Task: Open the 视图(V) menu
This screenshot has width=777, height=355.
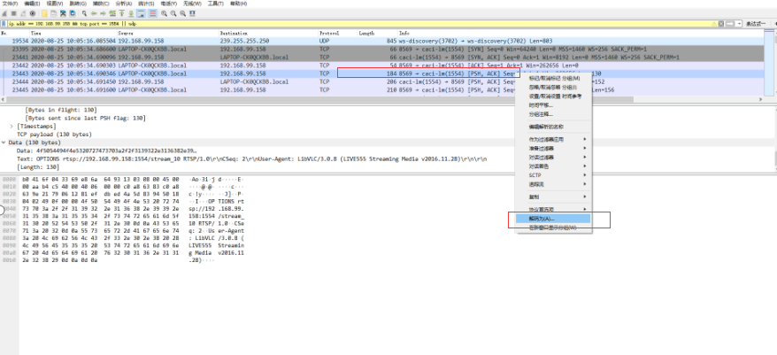Action: coord(55,4)
